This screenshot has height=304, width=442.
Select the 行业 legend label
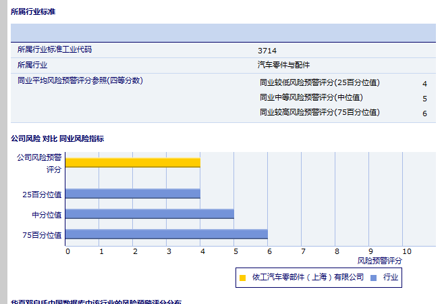[391, 277]
